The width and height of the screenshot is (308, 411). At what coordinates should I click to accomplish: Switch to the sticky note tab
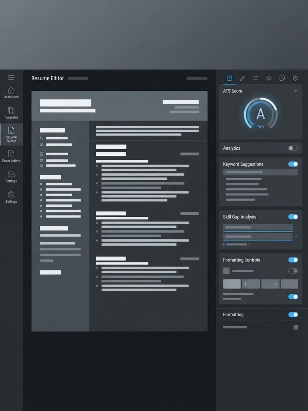pyautogui.click(x=282, y=78)
